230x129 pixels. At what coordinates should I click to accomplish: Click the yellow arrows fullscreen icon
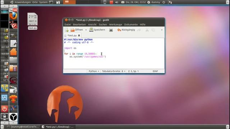coord(5,88)
